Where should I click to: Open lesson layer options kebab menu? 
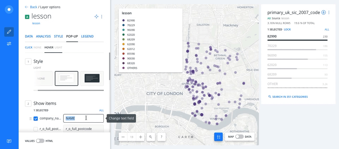(x=102, y=17)
